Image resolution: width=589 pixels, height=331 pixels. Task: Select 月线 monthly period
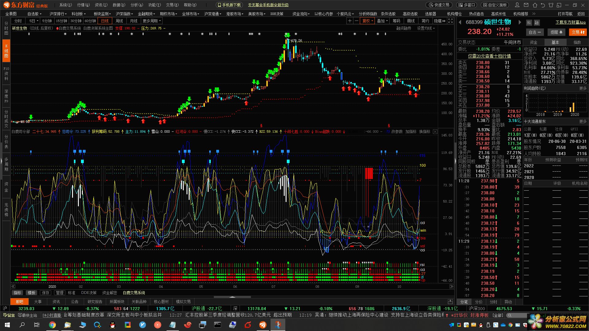(x=134, y=21)
